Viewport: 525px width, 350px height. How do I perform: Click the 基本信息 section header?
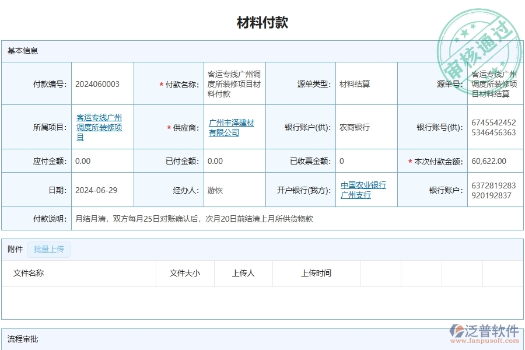click(x=23, y=51)
